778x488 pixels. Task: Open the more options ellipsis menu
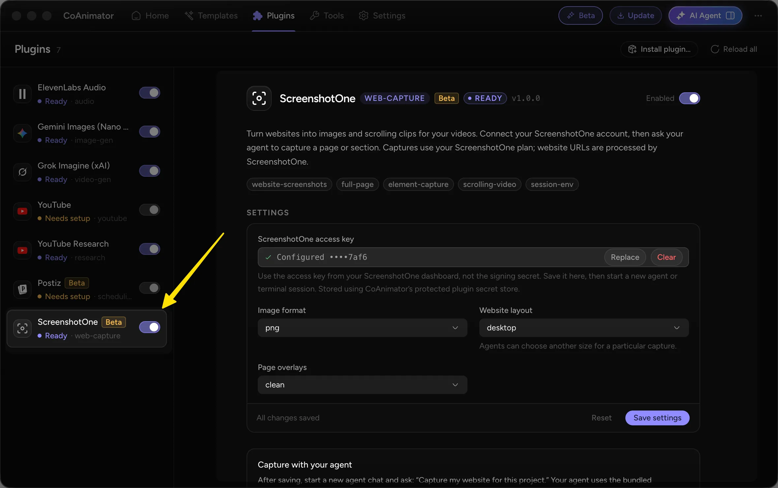tap(758, 15)
